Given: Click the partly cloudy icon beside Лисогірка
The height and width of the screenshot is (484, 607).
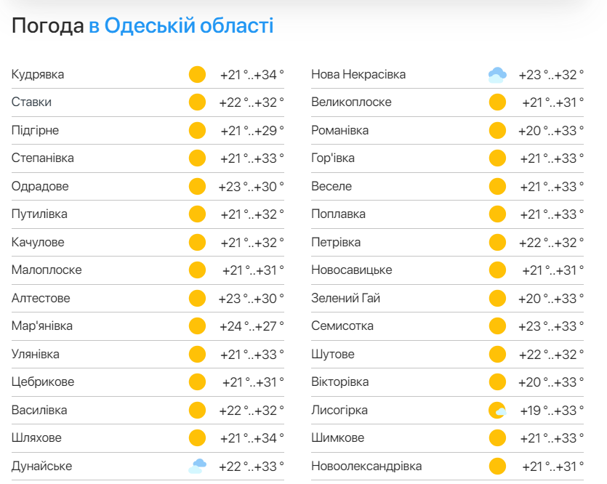Looking at the screenshot, I should 497,411.
